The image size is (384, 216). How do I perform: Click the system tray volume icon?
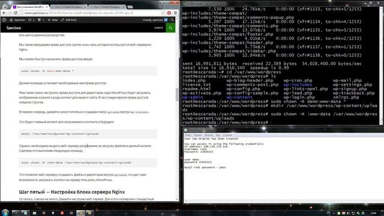pos(348,214)
